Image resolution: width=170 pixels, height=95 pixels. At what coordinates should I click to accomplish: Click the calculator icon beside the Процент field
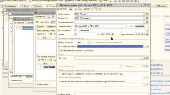[x=147, y=66]
